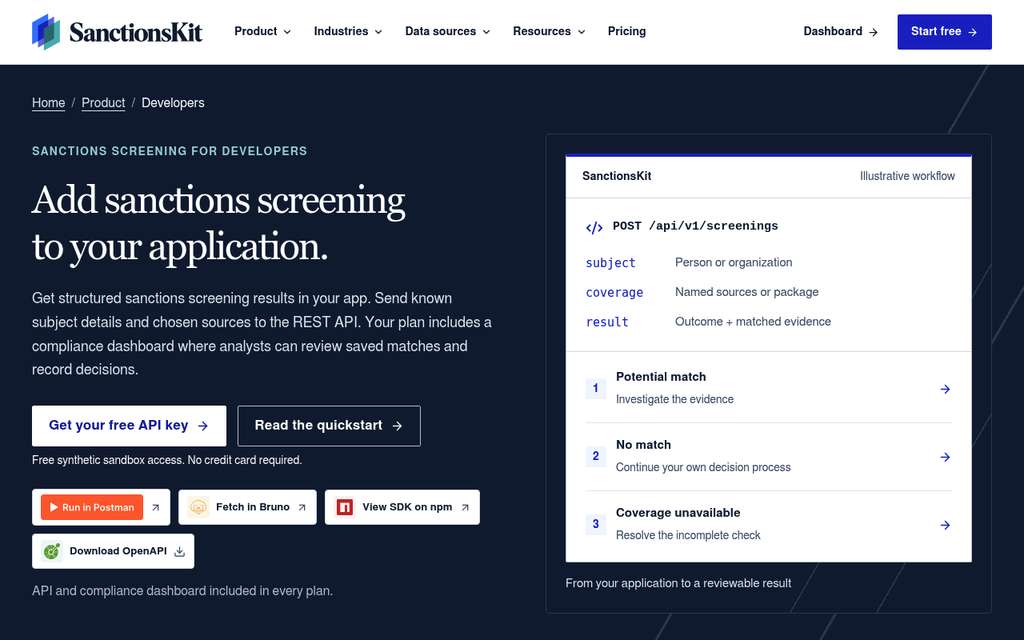
Task: Click the red npm icon
Action: [x=345, y=507]
